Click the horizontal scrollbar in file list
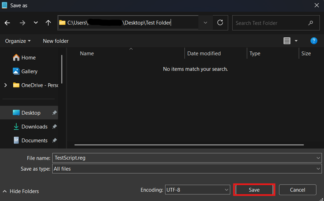 189,145
